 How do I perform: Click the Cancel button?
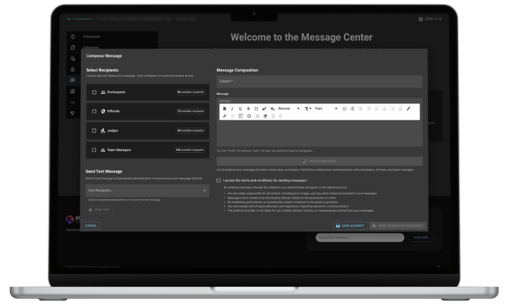tap(91, 225)
